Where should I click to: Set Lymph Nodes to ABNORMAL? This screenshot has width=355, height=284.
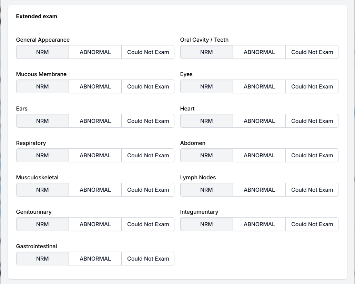[x=259, y=190]
